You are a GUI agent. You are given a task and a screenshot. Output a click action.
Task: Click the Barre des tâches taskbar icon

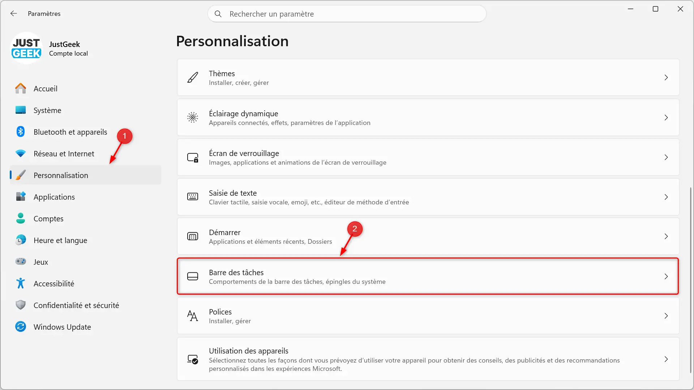click(x=193, y=277)
